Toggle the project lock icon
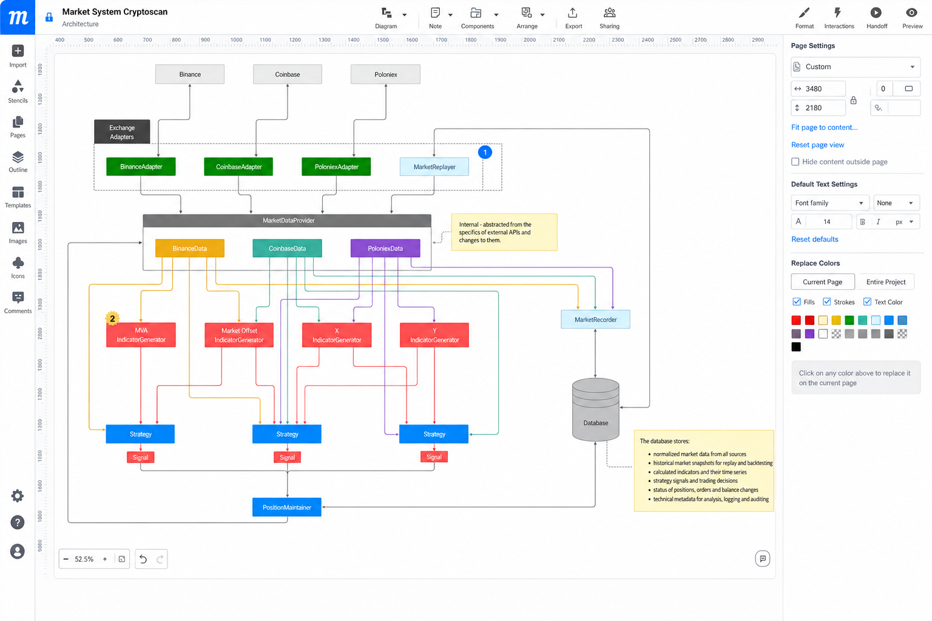This screenshot has height=621, width=932. pos(49,18)
